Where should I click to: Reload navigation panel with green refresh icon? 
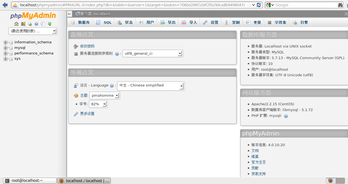click(x=50, y=24)
